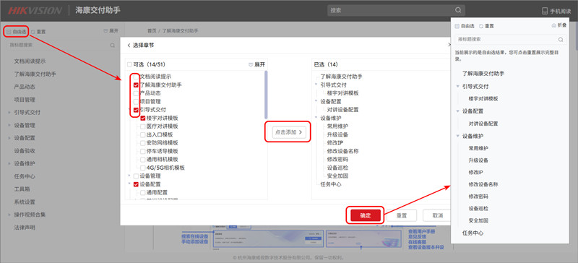Open 产品动态 in the left sidebar
The width and height of the screenshot is (578, 263).
(x=25, y=87)
